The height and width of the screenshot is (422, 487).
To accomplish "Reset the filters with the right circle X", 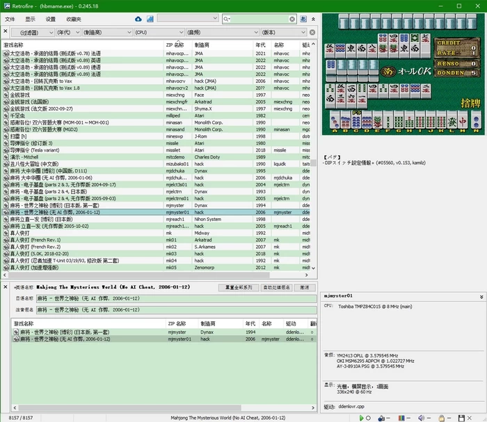I will [x=312, y=32].
